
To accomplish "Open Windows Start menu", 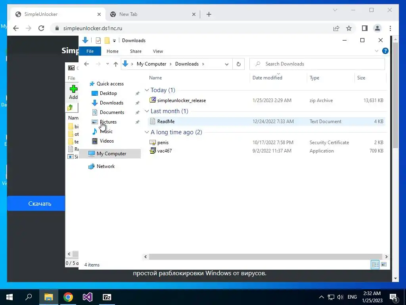I will coord(10,297).
